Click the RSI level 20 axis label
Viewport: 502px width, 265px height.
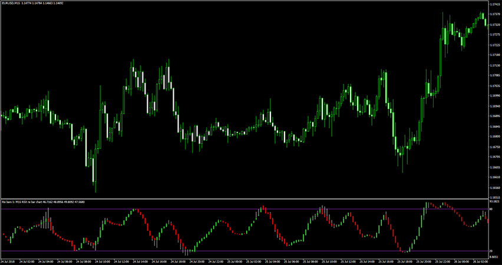tap(490, 251)
